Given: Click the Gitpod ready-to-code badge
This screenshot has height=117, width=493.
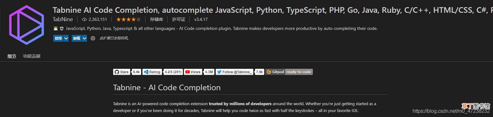Looking at the screenshot, I should pos(289,72).
